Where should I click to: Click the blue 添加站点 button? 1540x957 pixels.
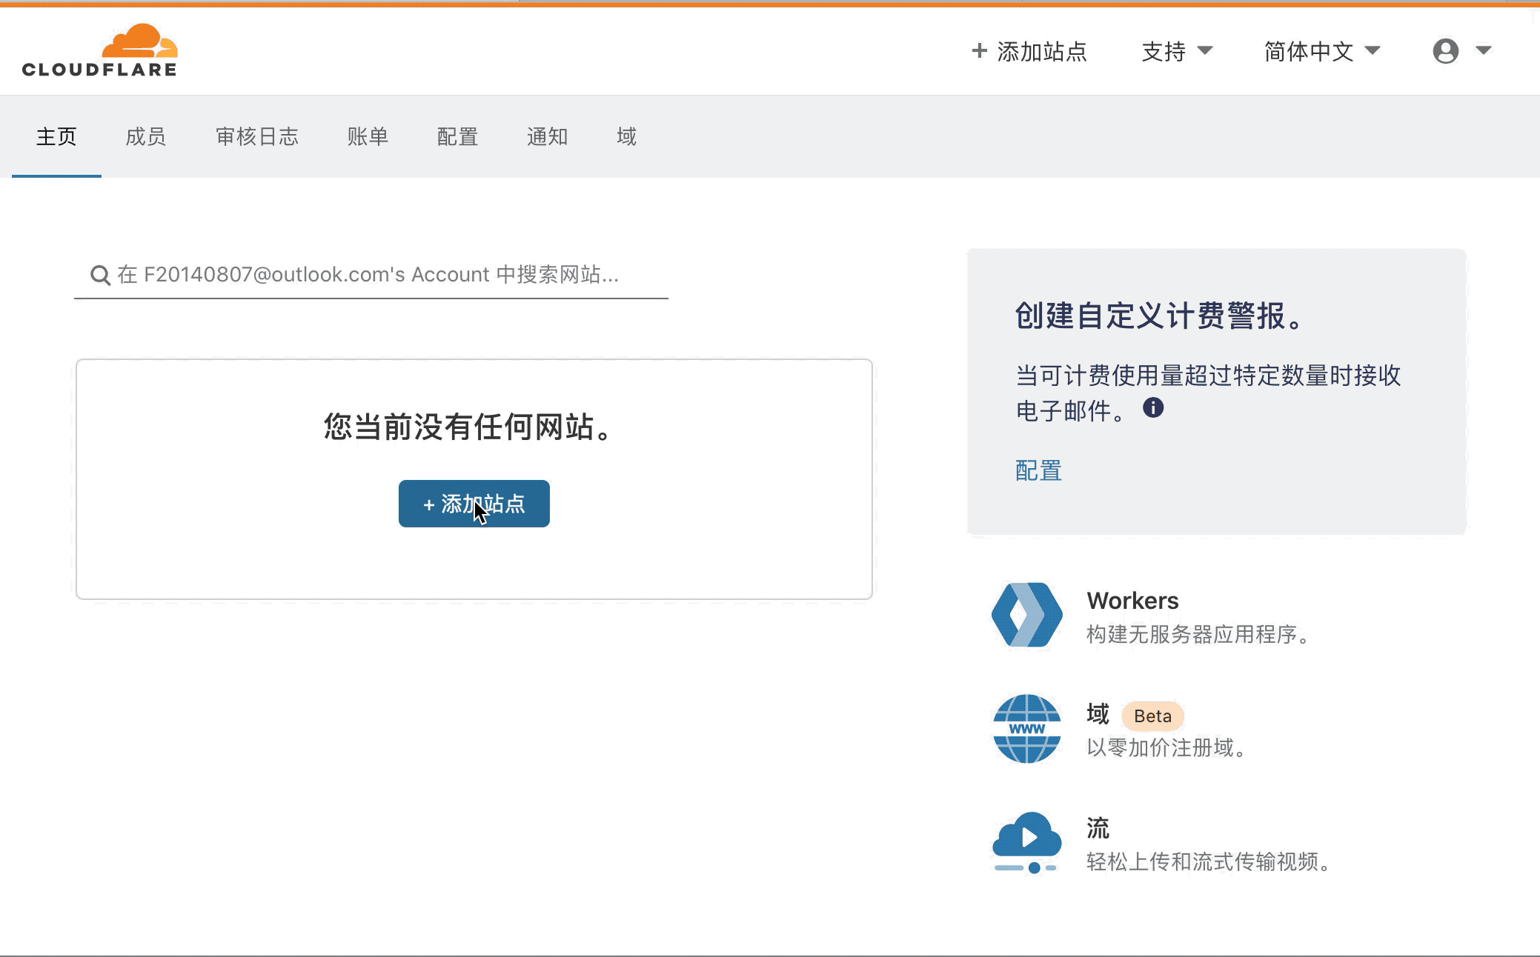tap(474, 504)
